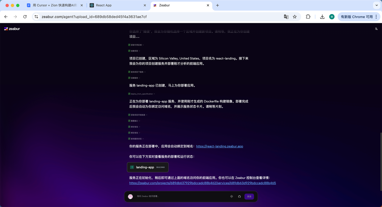Open the Chrome downloads icon

(x=322, y=17)
